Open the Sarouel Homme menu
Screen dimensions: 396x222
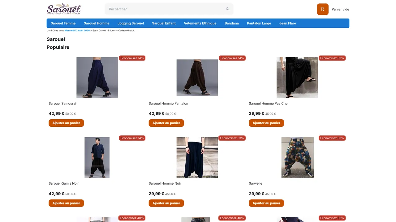point(97,23)
